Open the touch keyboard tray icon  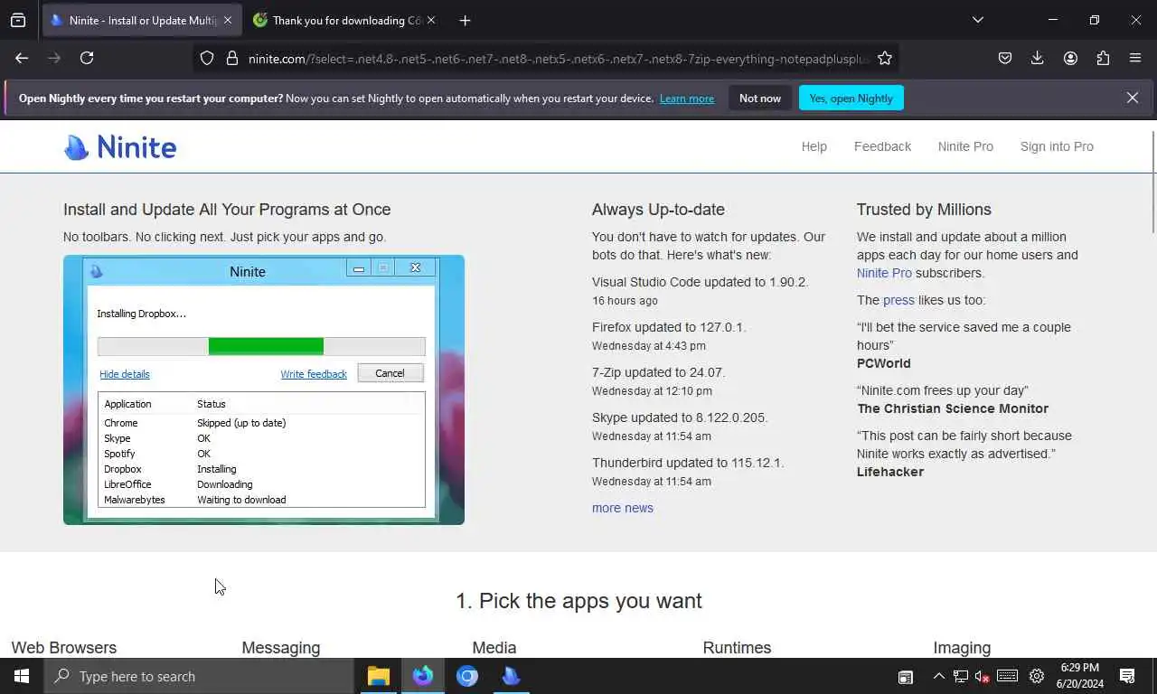1007,676
